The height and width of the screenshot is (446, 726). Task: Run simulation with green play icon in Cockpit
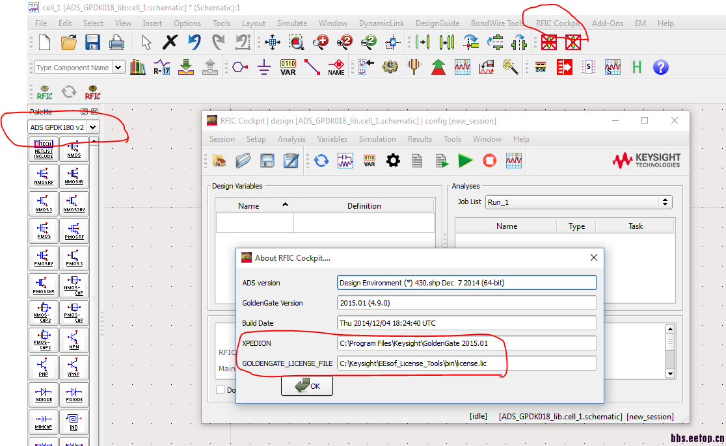point(465,161)
